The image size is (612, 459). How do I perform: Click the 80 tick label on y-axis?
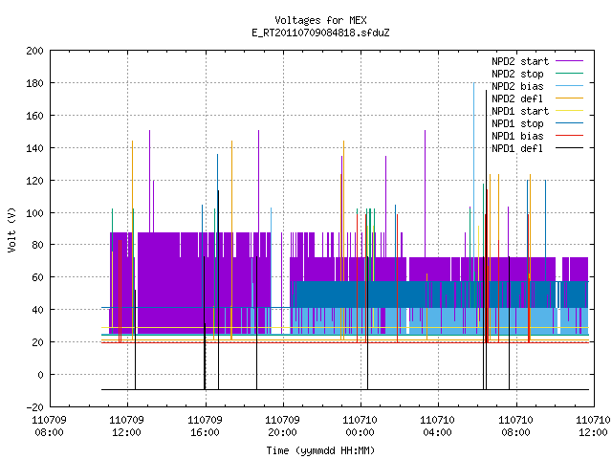pyautogui.click(x=38, y=245)
